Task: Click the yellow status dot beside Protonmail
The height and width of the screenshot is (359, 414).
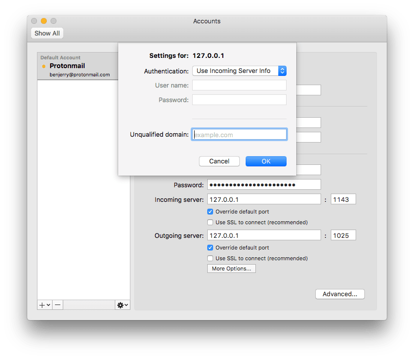Action: pyautogui.click(x=43, y=66)
